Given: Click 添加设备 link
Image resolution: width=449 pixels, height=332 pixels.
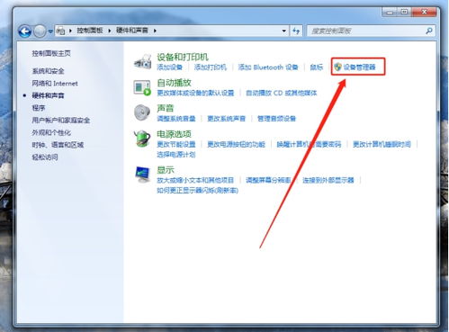Looking at the screenshot, I should point(170,67).
